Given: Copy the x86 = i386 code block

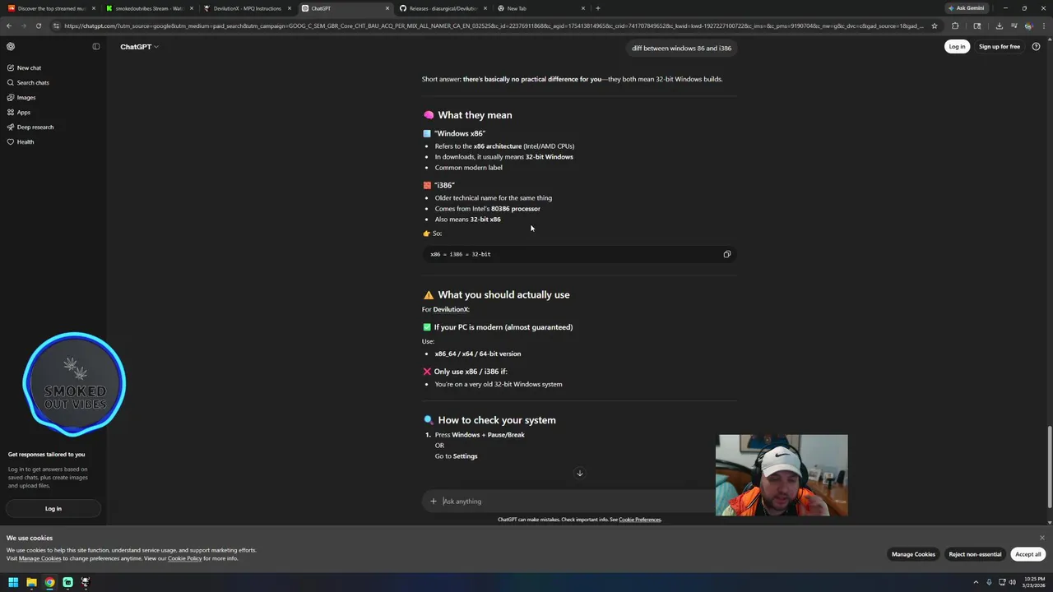Looking at the screenshot, I should tap(727, 254).
